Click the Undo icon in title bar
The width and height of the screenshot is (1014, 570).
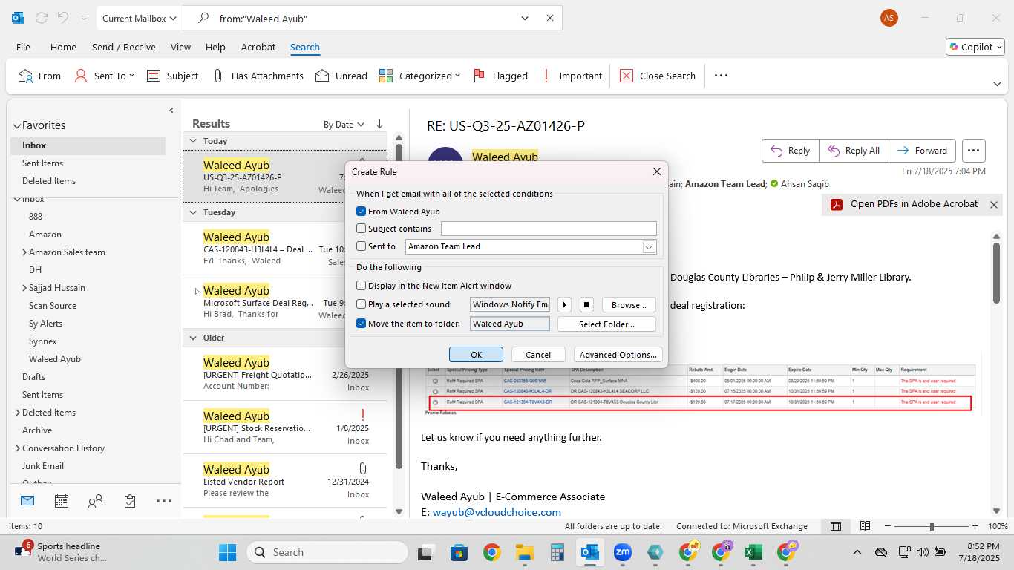(63, 18)
